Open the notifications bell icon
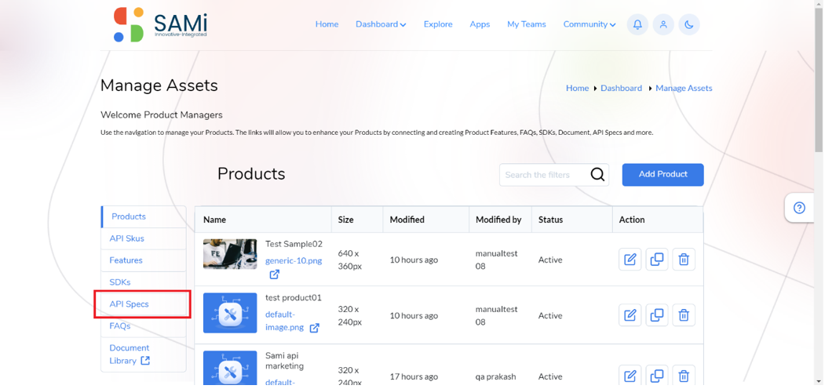The width and height of the screenshot is (825, 389). [637, 25]
